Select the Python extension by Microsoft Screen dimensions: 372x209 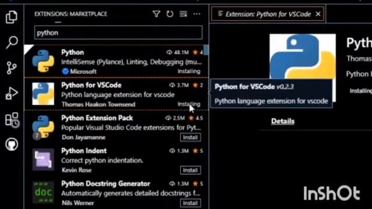pyautogui.click(x=116, y=61)
